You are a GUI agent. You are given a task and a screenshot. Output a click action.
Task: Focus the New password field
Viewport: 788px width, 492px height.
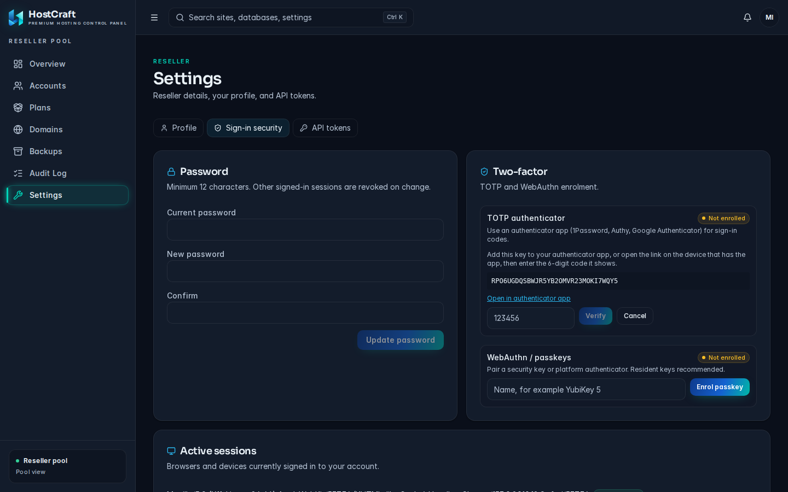click(305, 271)
